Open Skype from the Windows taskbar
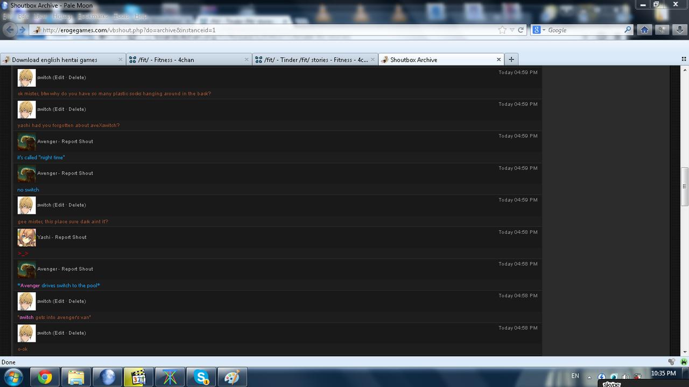The image size is (689, 387). [201, 377]
